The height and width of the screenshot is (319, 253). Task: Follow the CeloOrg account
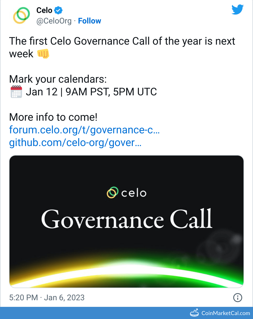click(x=90, y=21)
